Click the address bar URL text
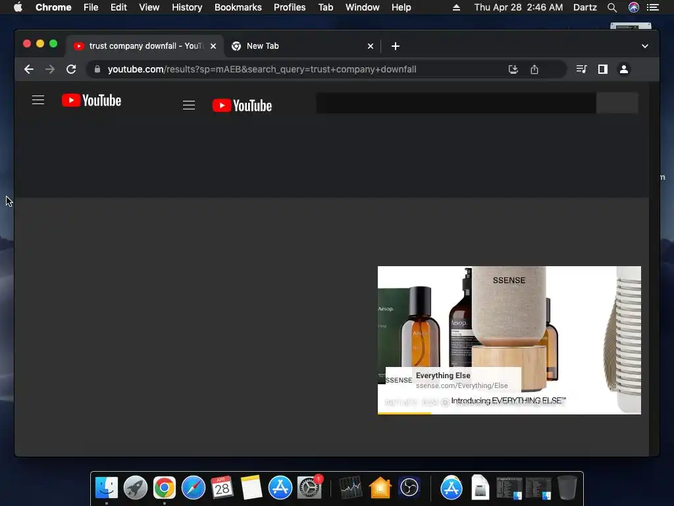Image resolution: width=674 pixels, height=506 pixels. [262, 69]
